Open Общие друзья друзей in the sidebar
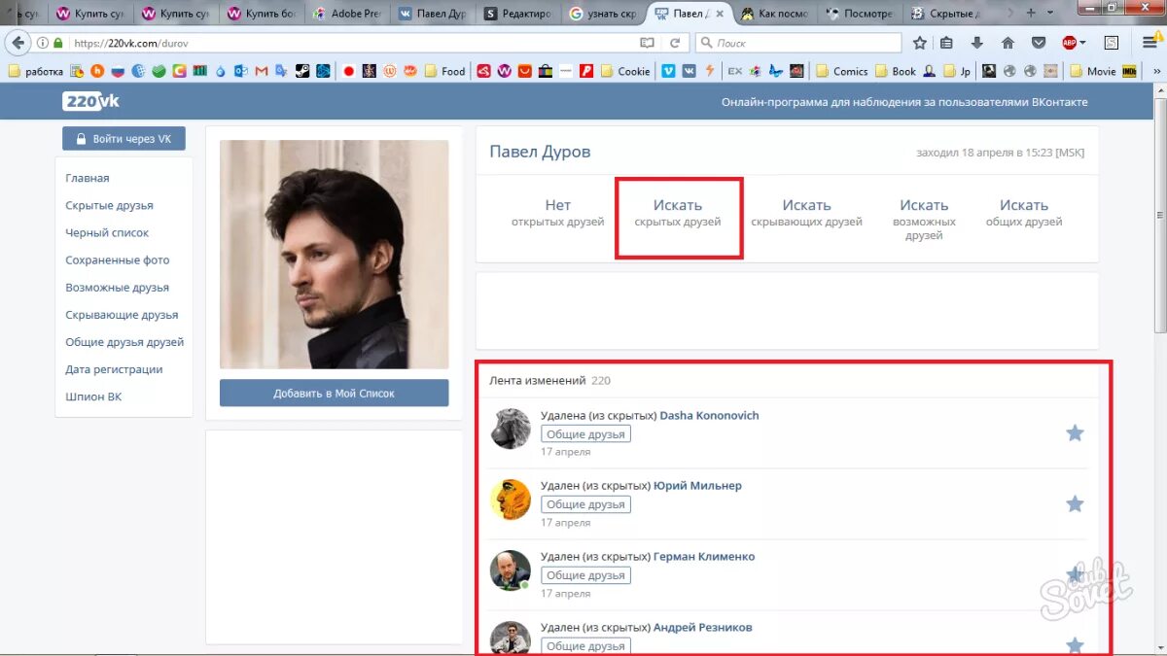 (124, 342)
